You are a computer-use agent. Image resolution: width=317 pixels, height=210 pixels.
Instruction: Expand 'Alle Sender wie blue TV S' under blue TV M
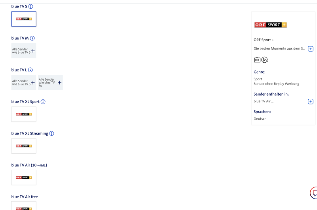(24, 51)
